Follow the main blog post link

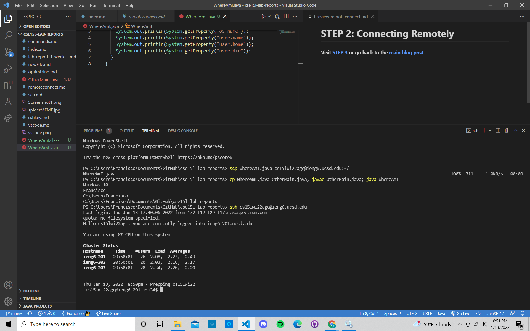pos(406,53)
